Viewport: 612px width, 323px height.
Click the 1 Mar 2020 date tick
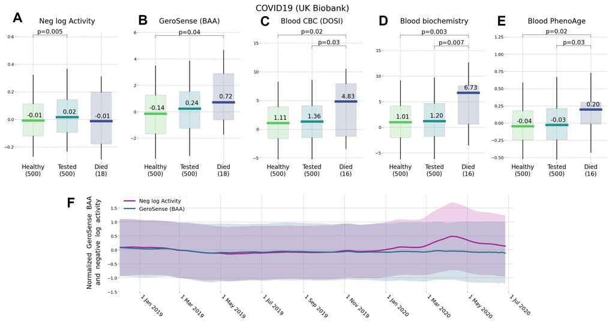438,305
